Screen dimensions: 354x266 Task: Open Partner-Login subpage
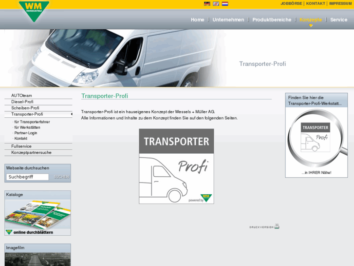[x=25, y=133]
